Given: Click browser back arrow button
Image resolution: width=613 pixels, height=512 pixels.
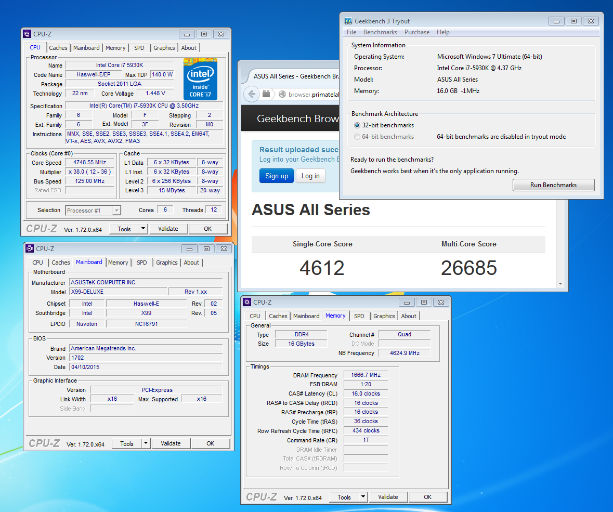Looking at the screenshot, I should point(252,94).
